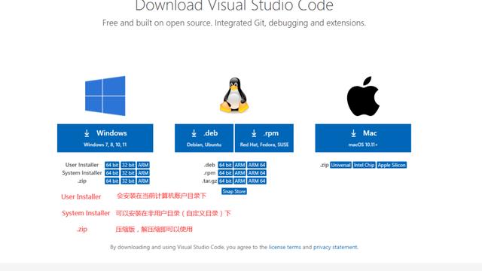The width and height of the screenshot is (482, 271).
Task: Get the .tar.gz 64 bit archive
Action: pos(225,181)
